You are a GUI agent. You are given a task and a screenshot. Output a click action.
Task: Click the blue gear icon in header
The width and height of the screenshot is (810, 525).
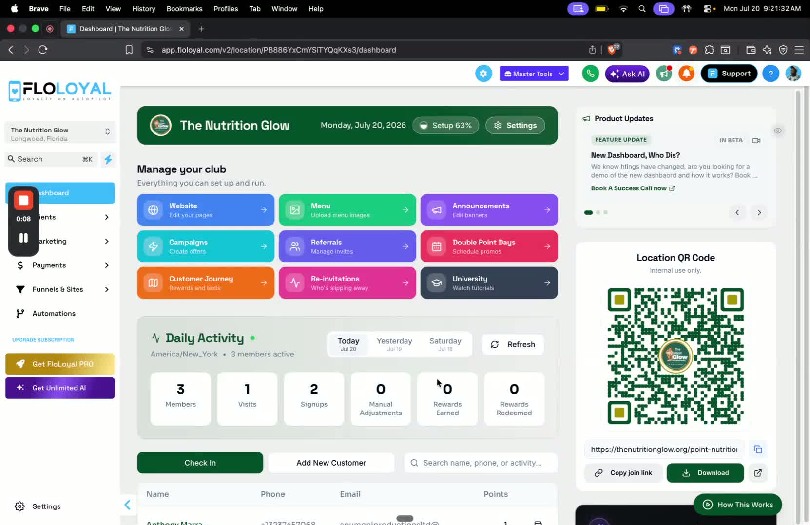(x=483, y=74)
